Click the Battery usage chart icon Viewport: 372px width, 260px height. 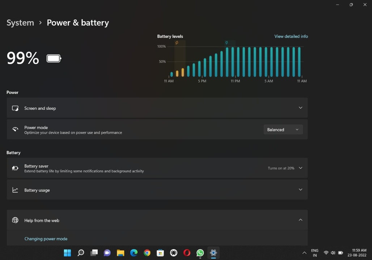click(x=15, y=190)
